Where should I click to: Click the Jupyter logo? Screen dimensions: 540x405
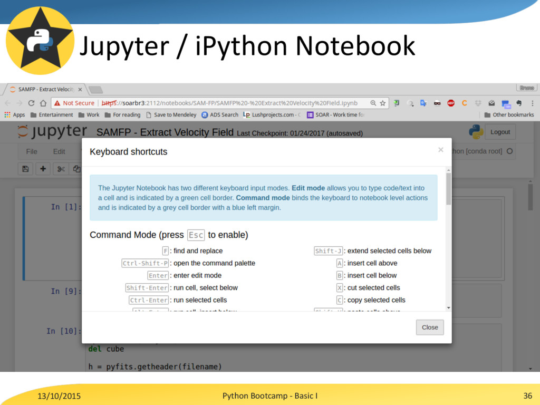(52, 131)
